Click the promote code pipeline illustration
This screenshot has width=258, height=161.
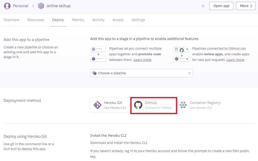pos(98,54)
